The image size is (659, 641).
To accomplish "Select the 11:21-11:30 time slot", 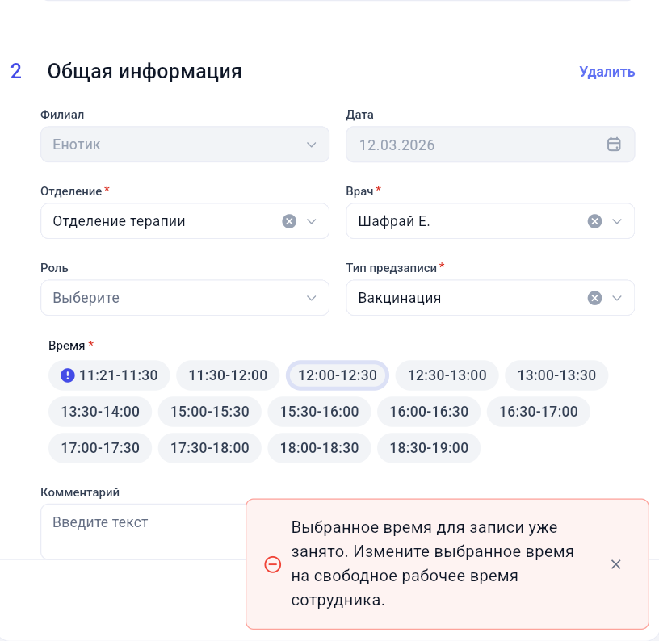I will pyautogui.click(x=109, y=375).
